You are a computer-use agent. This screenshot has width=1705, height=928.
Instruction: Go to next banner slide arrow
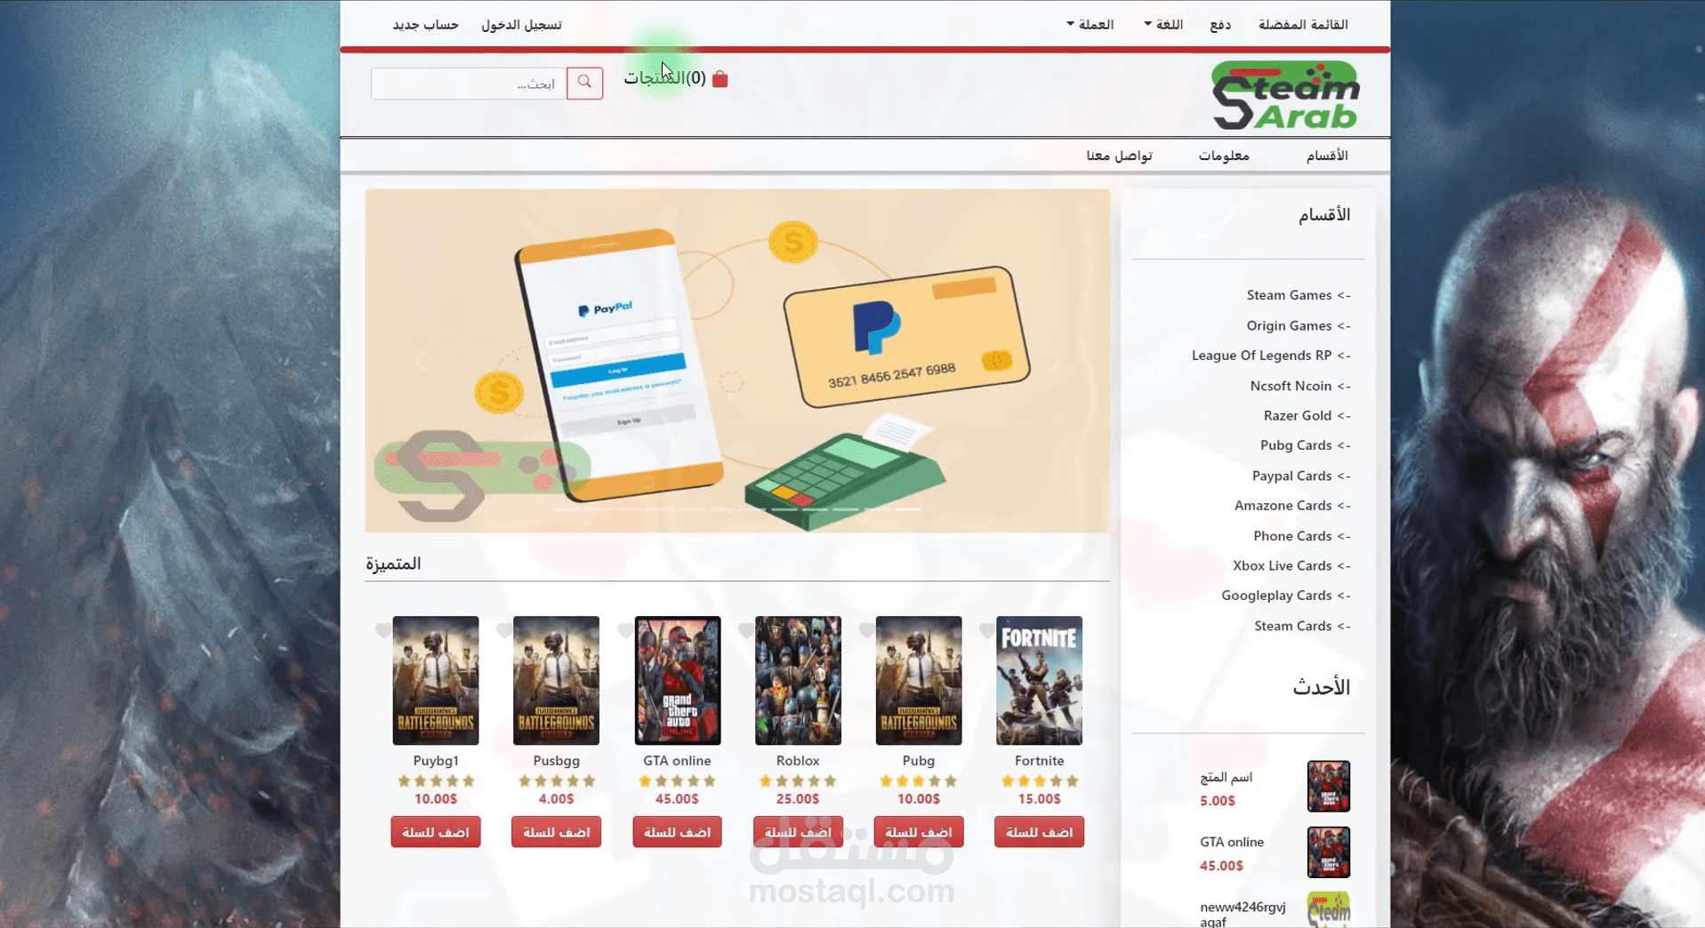(1056, 362)
